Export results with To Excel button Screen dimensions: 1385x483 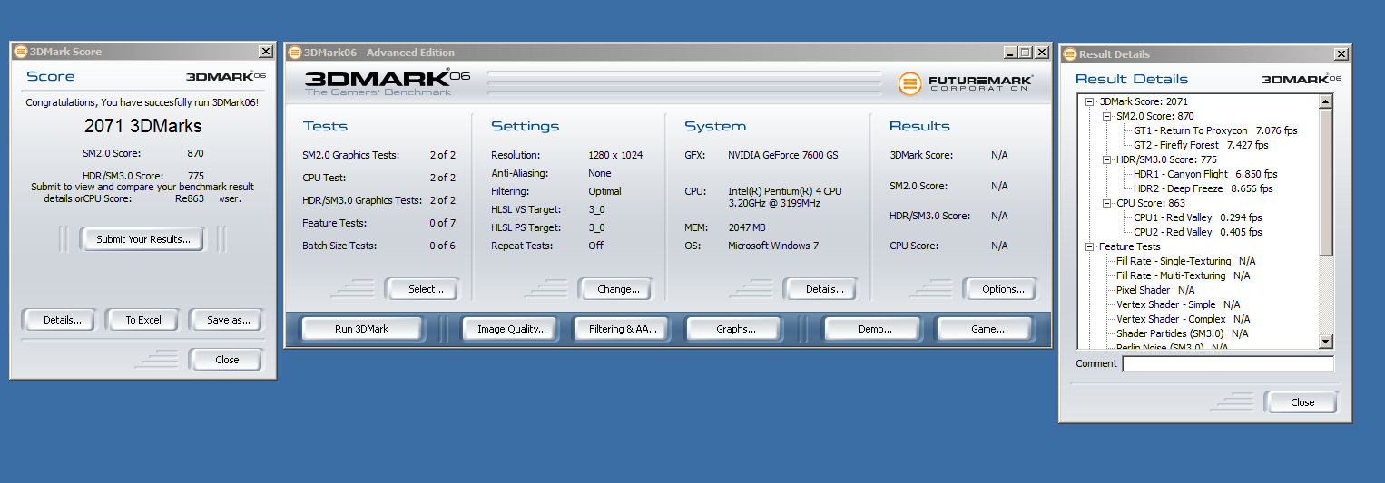[143, 320]
